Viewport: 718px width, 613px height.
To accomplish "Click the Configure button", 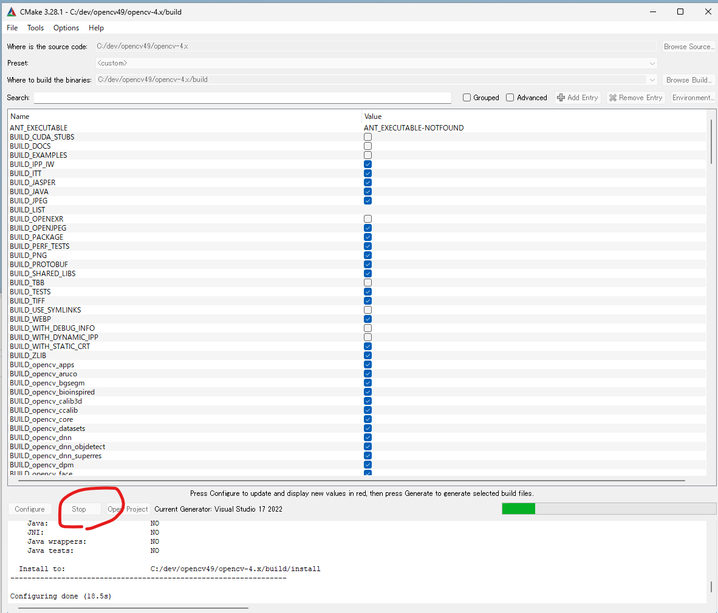I will click(30, 509).
